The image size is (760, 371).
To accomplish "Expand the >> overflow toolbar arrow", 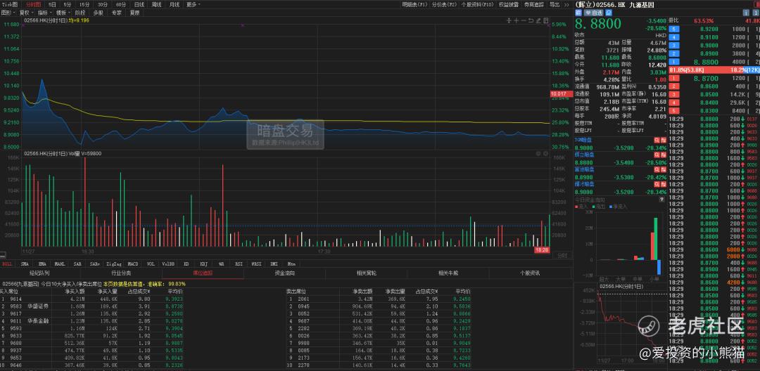I will (566, 4).
